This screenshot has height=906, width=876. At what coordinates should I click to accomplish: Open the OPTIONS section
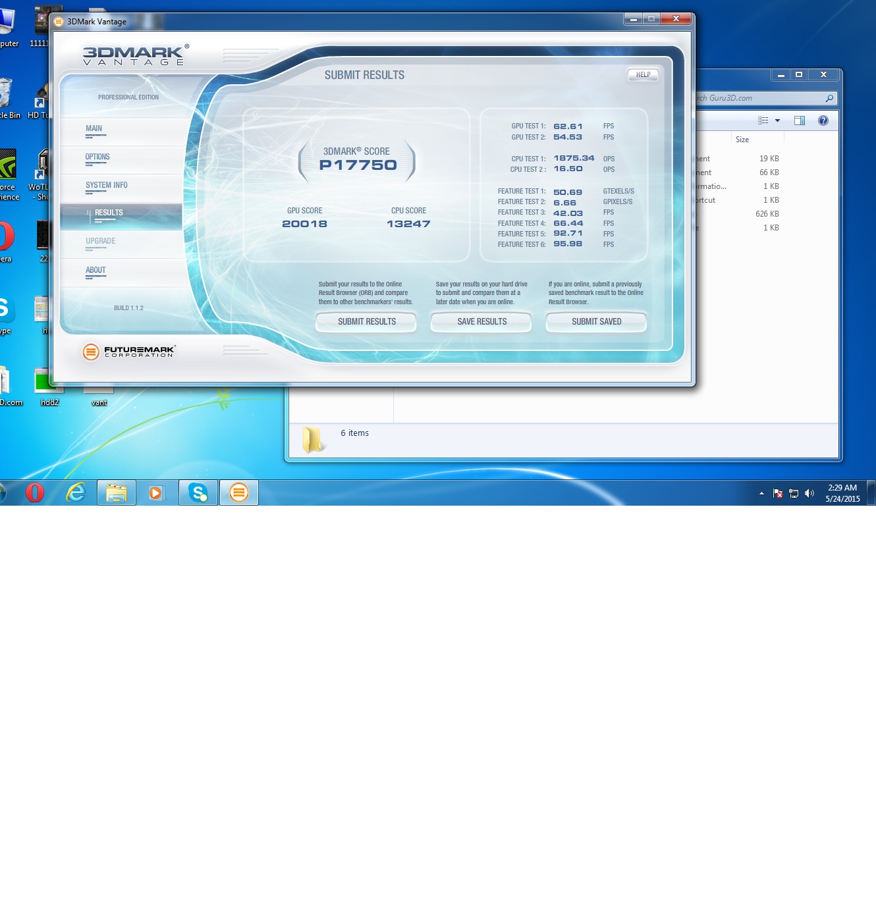(x=97, y=157)
